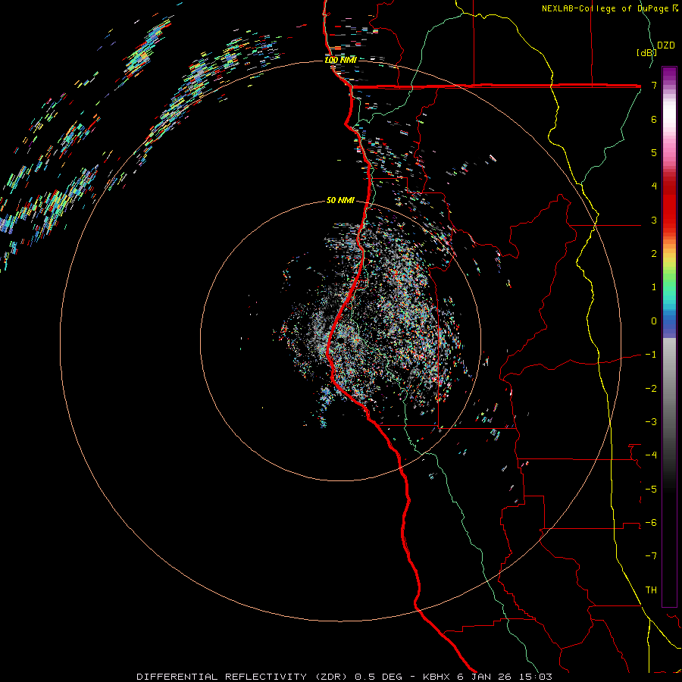Click the 1 value on color scale

(654, 287)
